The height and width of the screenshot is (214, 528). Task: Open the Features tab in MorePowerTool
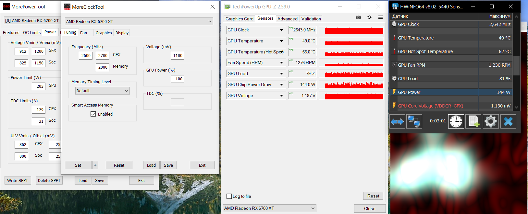coord(11,32)
